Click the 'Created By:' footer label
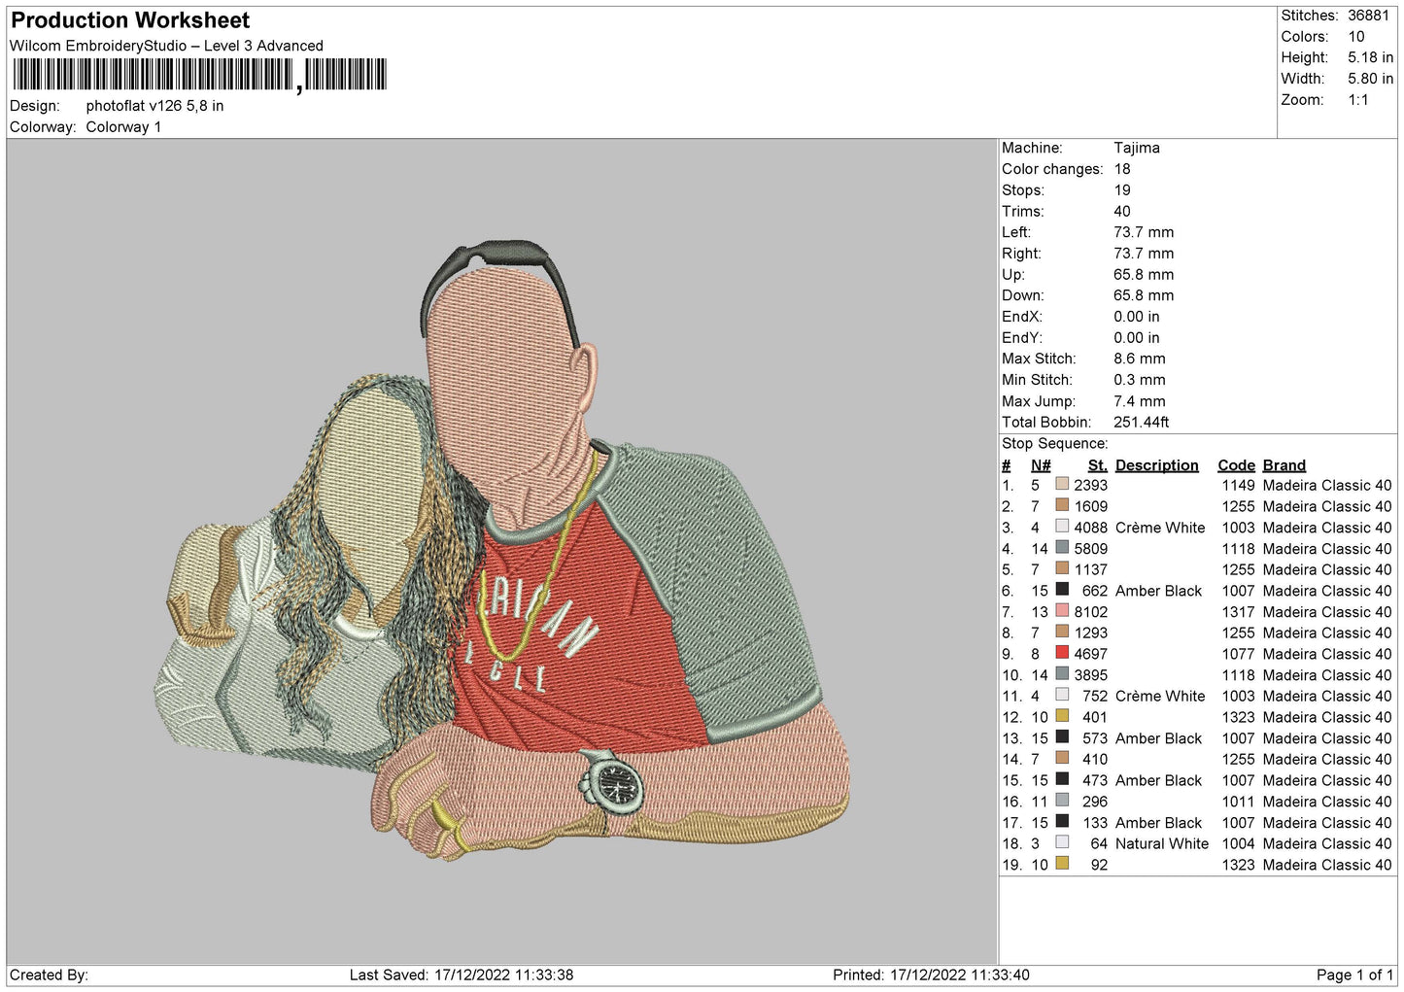1404x992 pixels. 49,975
